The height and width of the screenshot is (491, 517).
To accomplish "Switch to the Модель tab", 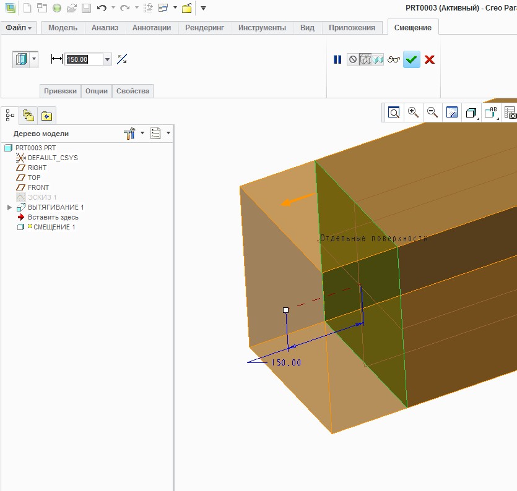I will (63, 28).
